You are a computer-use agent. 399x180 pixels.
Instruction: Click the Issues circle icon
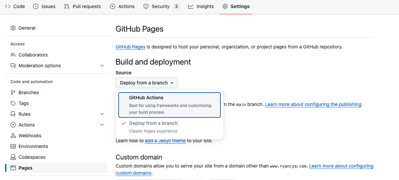(x=36, y=7)
